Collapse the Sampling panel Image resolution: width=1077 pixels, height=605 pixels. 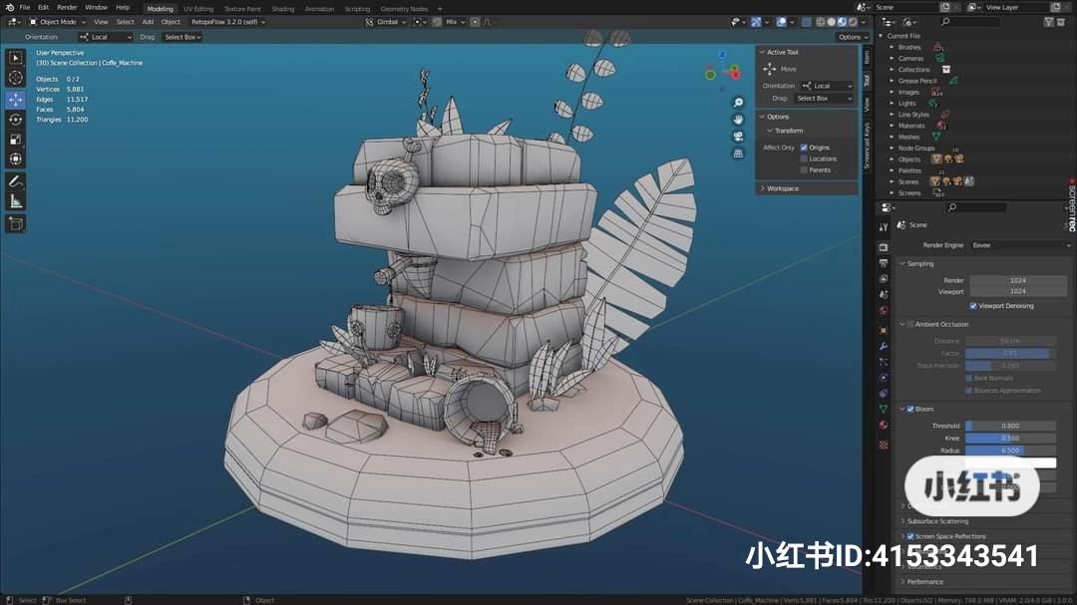point(919,264)
